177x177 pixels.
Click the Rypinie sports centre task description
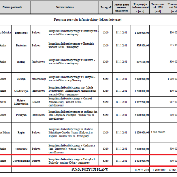pyautogui.click(x=71, y=132)
